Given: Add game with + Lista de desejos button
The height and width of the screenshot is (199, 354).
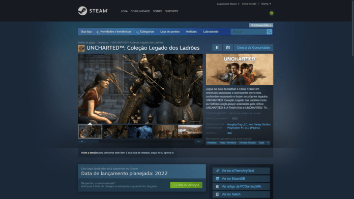Looking at the screenshot, I should [x=186, y=185].
